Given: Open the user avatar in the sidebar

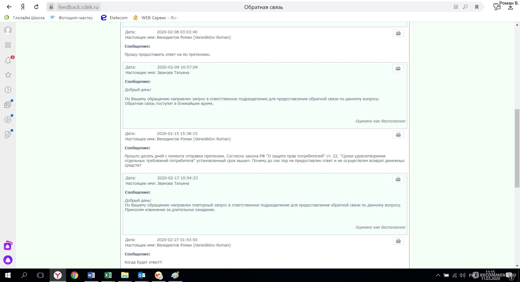Looking at the screenshot, I should pyautogui.click(x=8, y=30).
